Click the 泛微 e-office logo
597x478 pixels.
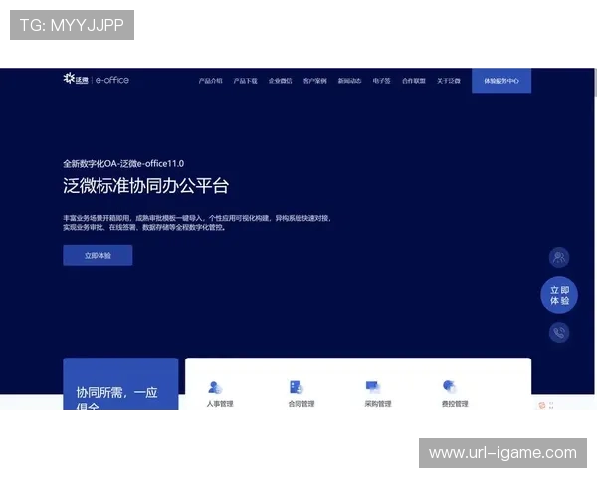[96, 79]
